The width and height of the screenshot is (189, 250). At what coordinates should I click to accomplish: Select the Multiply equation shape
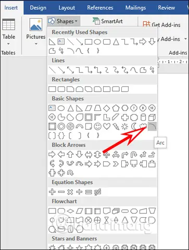coord(70,192)
